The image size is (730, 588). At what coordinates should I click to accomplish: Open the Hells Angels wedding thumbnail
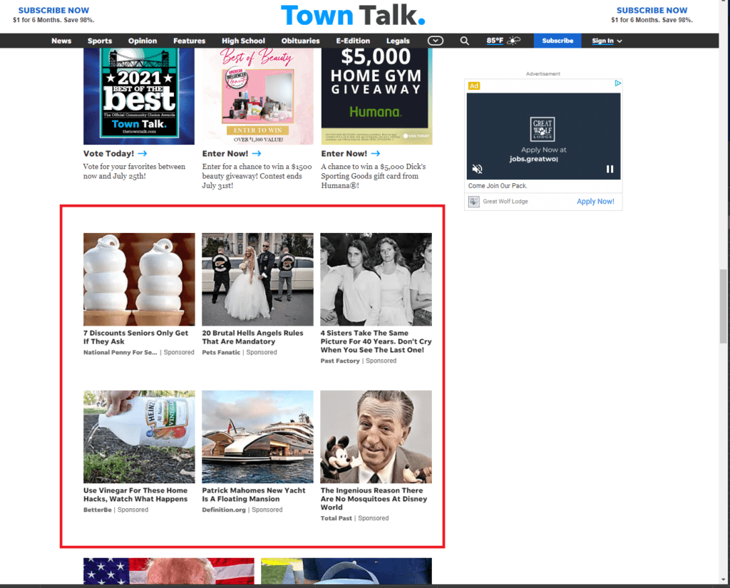[257, 279]
